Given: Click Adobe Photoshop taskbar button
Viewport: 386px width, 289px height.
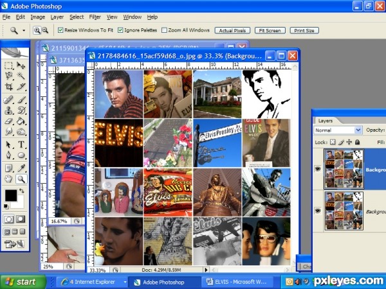Looking at the screenshot, I should point(164,282).
